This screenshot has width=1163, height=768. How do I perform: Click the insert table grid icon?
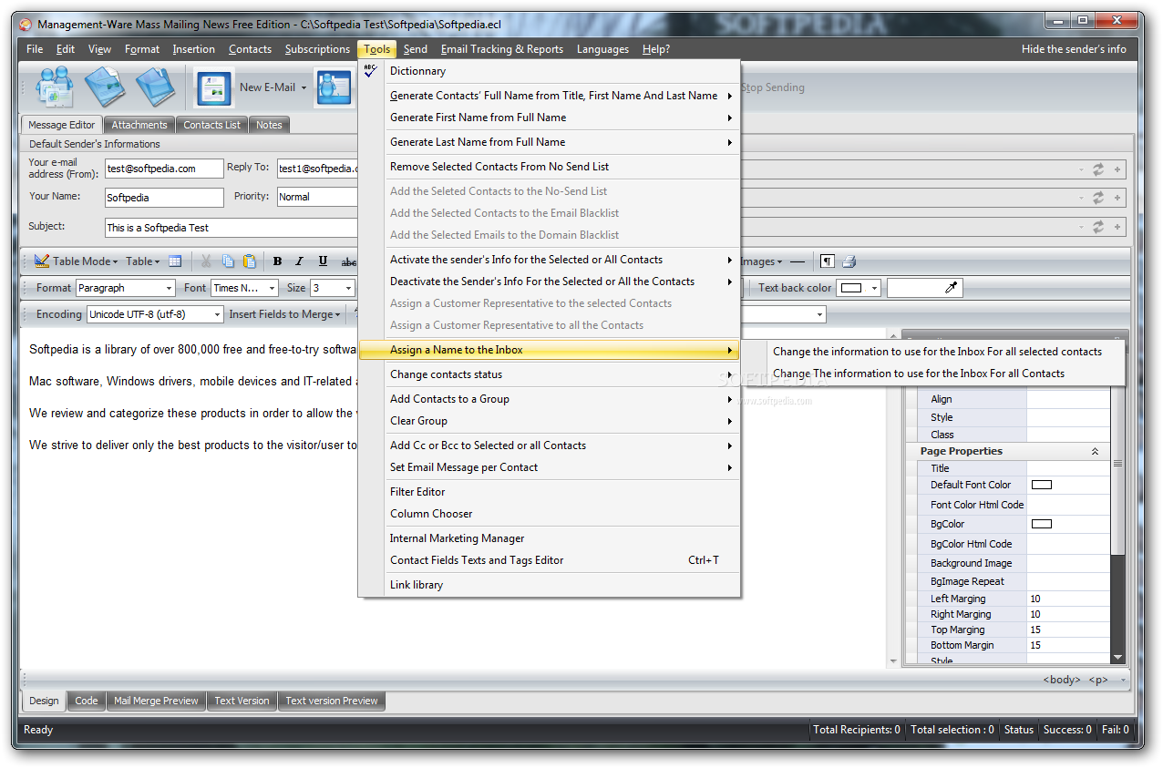(175, 261)
